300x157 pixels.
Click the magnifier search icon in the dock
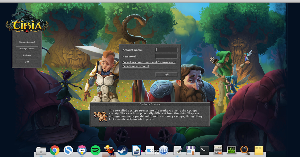tap(245, 150)
